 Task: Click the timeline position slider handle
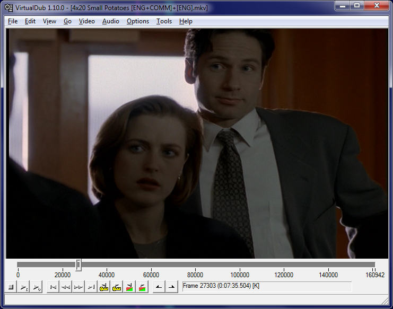pyautogui.click(x=78, y=265)
